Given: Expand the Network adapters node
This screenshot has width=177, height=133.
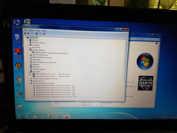Looking at the screenshot, I should pos(29,69).
